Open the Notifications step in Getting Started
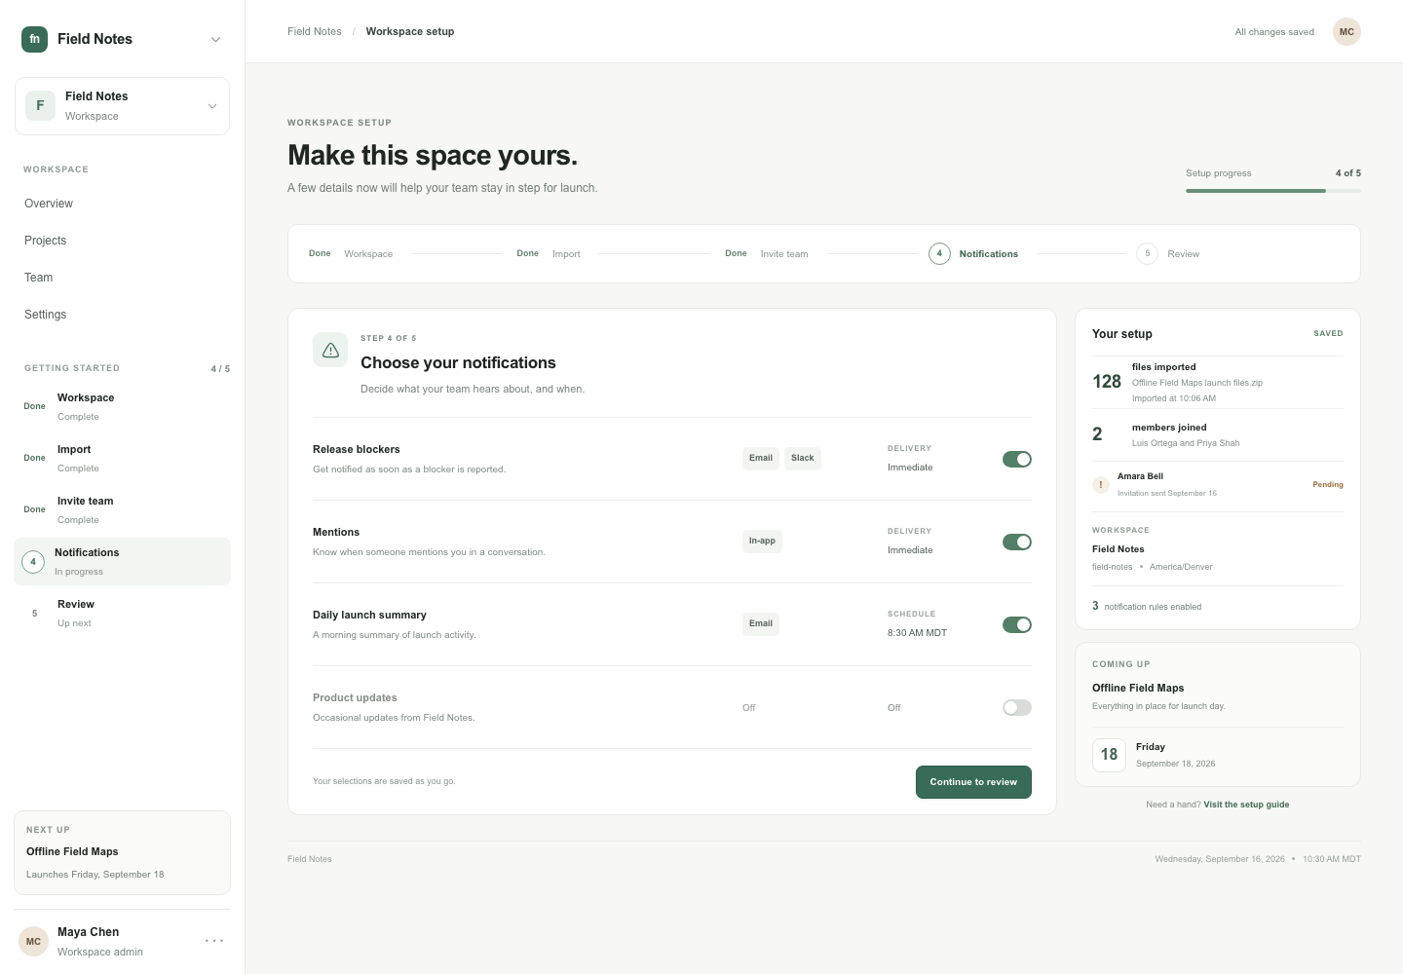The width and height of the screenshot is (1403, 974). tap(122, 562)
